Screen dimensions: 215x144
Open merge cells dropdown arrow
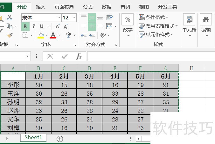pos(115,26)
